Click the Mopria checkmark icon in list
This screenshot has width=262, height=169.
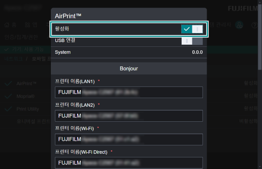pyautogui.click(x=8, y=96)
